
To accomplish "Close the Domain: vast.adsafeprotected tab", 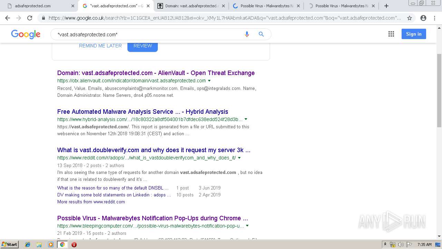I will 223,6.
